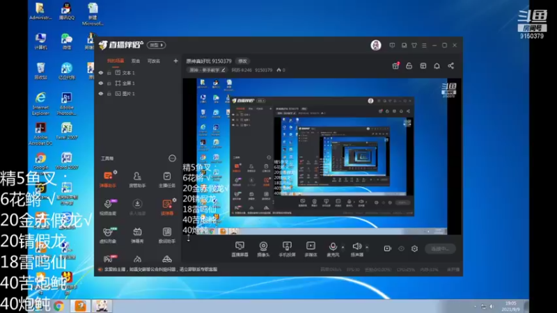Toggle visibility of 全屏 1 layer
This screenshot has height=313, width=557.
point(101,83)
